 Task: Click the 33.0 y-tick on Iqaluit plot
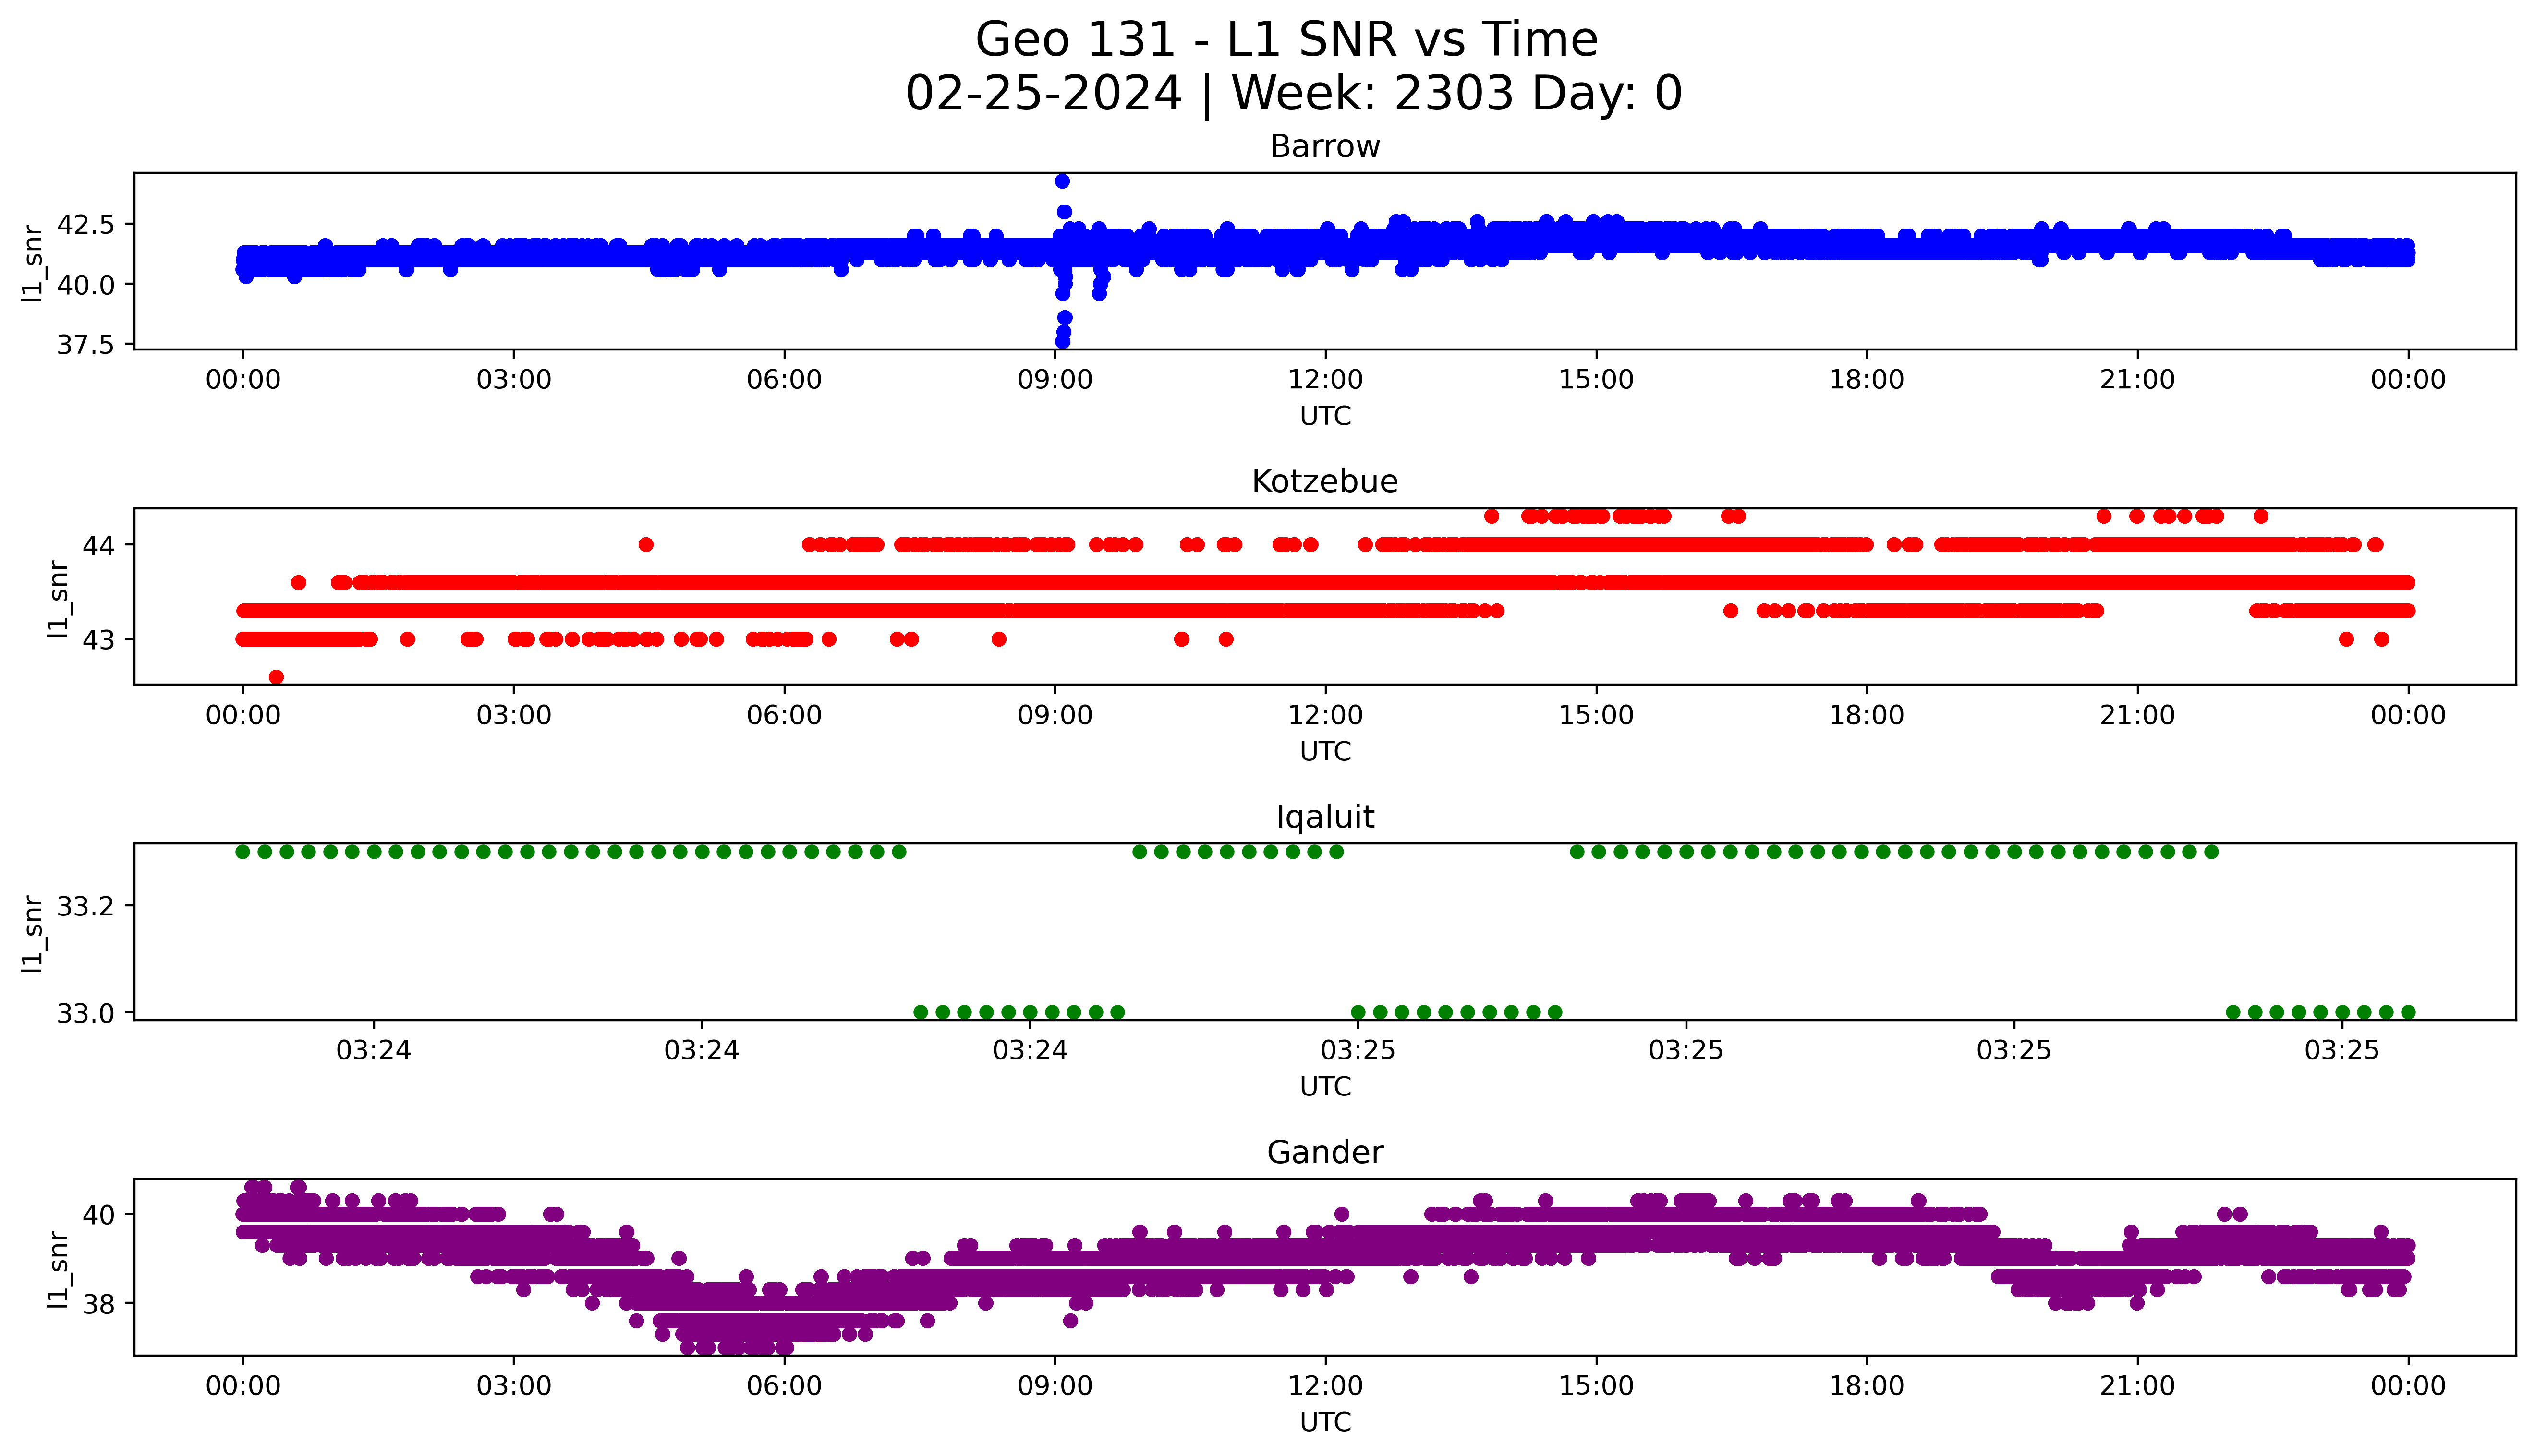click(86, 1013)
